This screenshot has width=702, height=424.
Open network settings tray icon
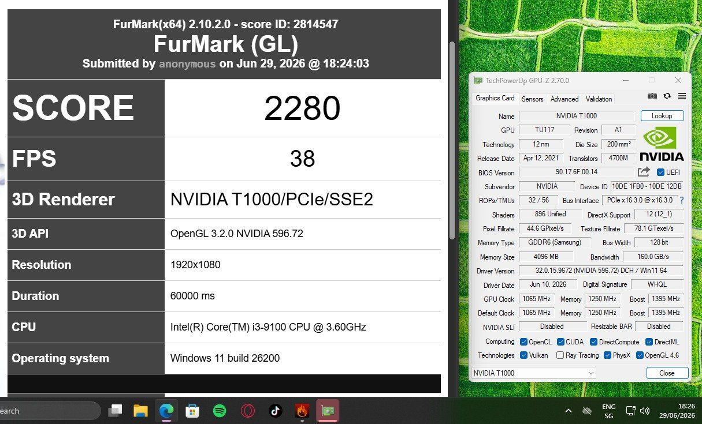(630, 411)
